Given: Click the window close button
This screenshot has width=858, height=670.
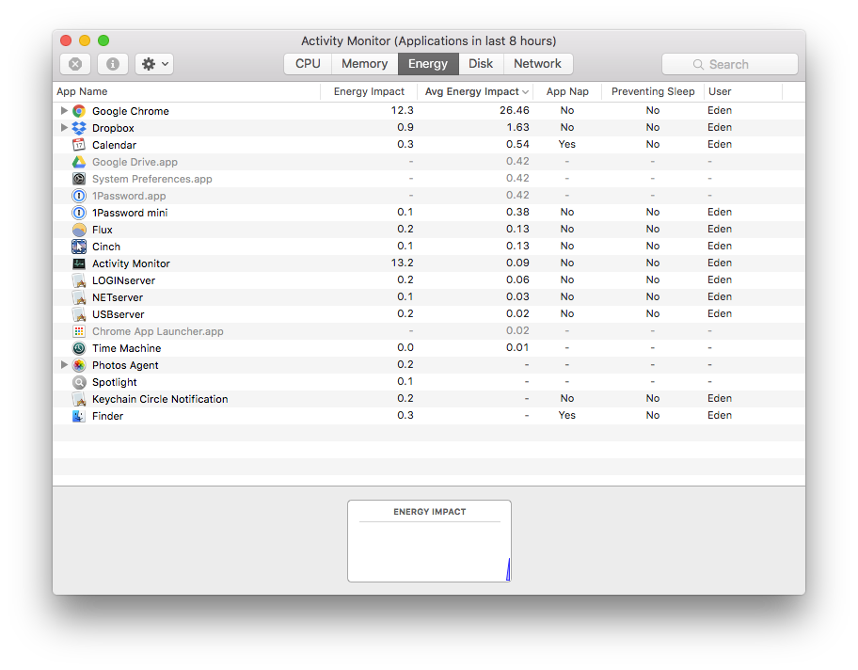Looking at the screenshot, I should 66,40.
